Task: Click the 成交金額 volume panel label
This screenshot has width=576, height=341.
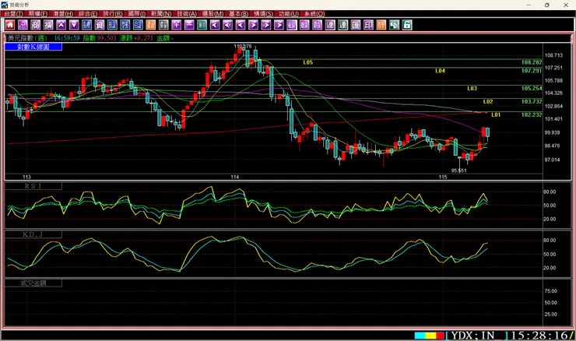Action: [33, 283]
